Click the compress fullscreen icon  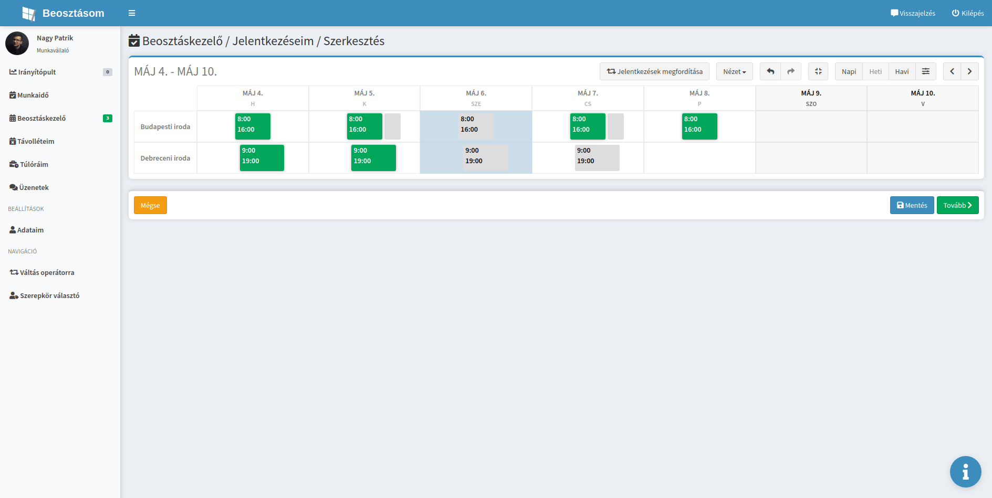[818, 71]
